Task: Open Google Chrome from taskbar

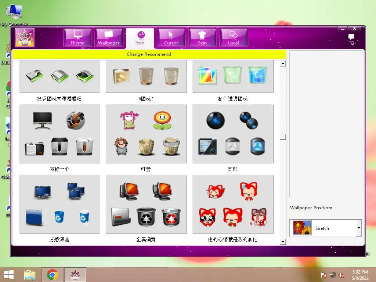Action: (53, 275)
